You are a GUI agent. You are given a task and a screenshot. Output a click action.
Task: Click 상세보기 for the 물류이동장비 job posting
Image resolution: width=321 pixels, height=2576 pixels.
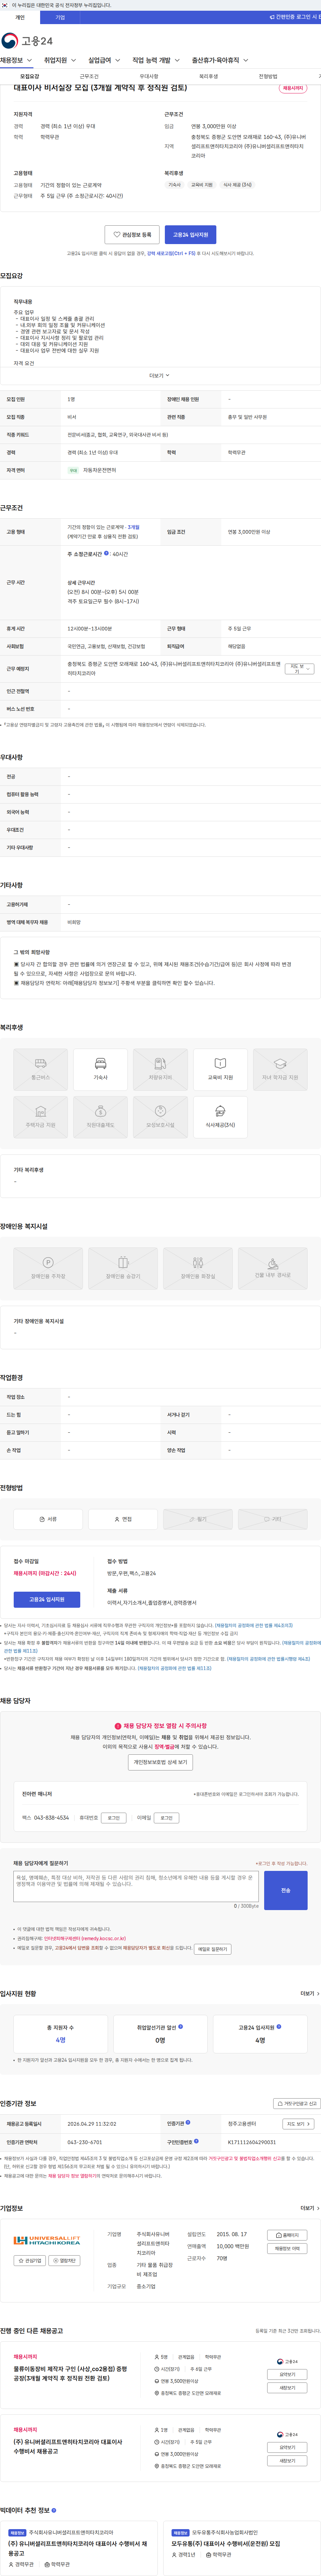click(x=287, y=2374)
